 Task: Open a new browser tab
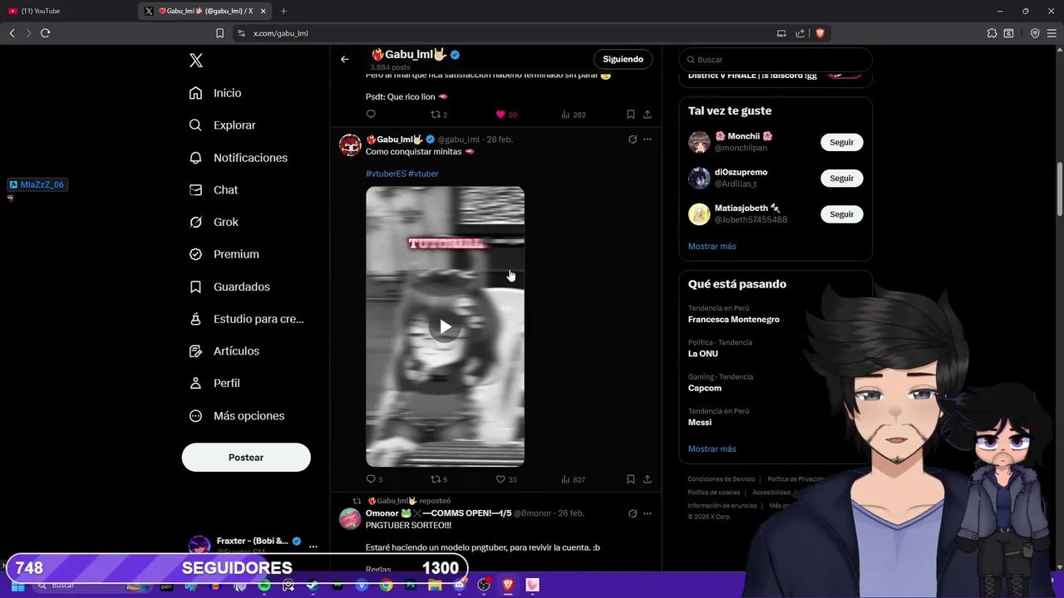pyautogui.click(x=283, y=11)
